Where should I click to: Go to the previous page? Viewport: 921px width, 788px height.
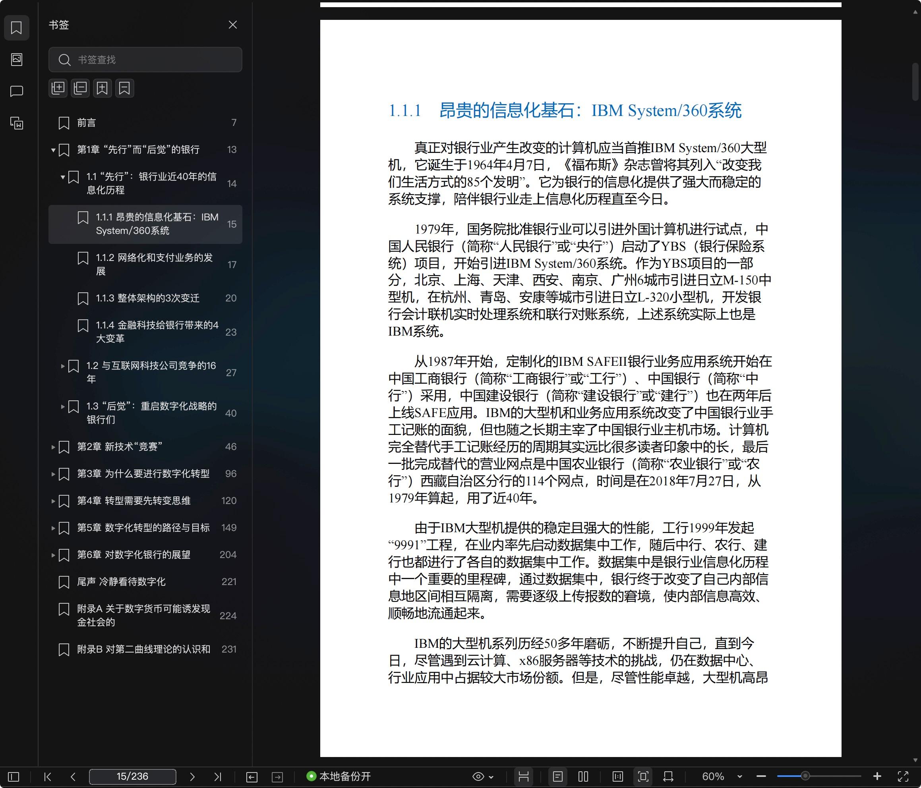point(73,777)
